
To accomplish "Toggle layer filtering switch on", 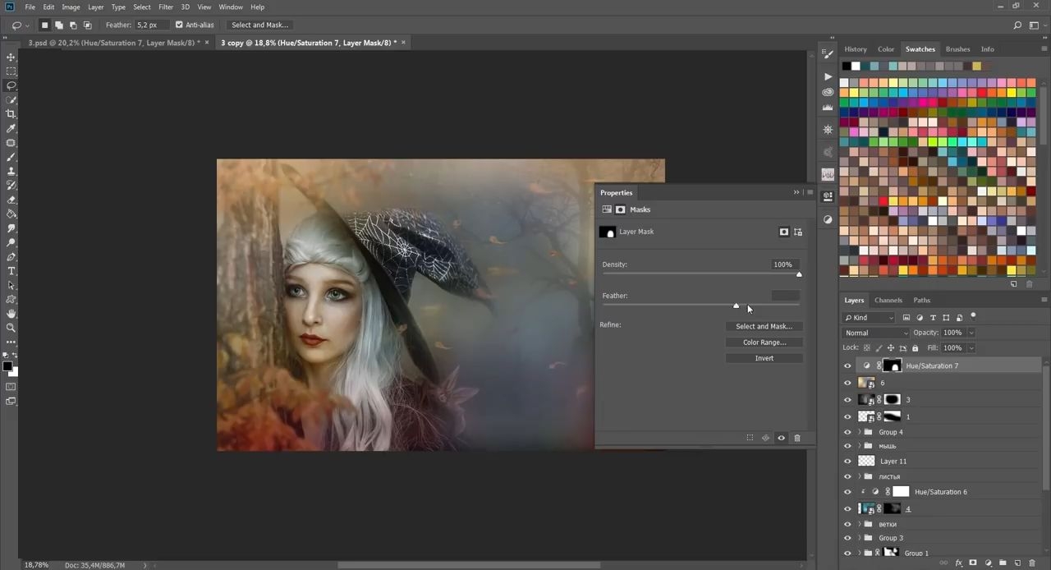I will (973, 315).
